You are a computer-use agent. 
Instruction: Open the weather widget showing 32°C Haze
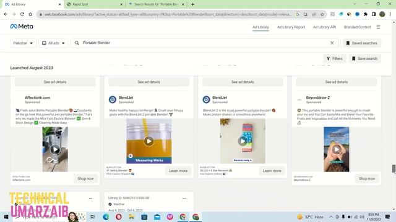[310, 216]
